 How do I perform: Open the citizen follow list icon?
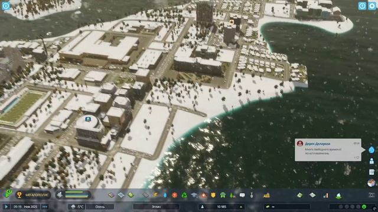(372, 161)
